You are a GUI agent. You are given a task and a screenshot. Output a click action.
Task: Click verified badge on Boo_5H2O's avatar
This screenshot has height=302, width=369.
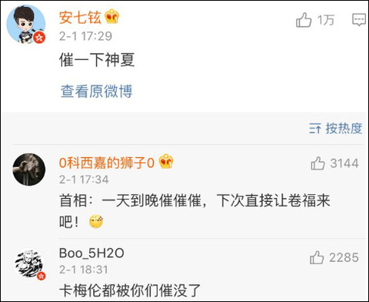click(42, 276)
